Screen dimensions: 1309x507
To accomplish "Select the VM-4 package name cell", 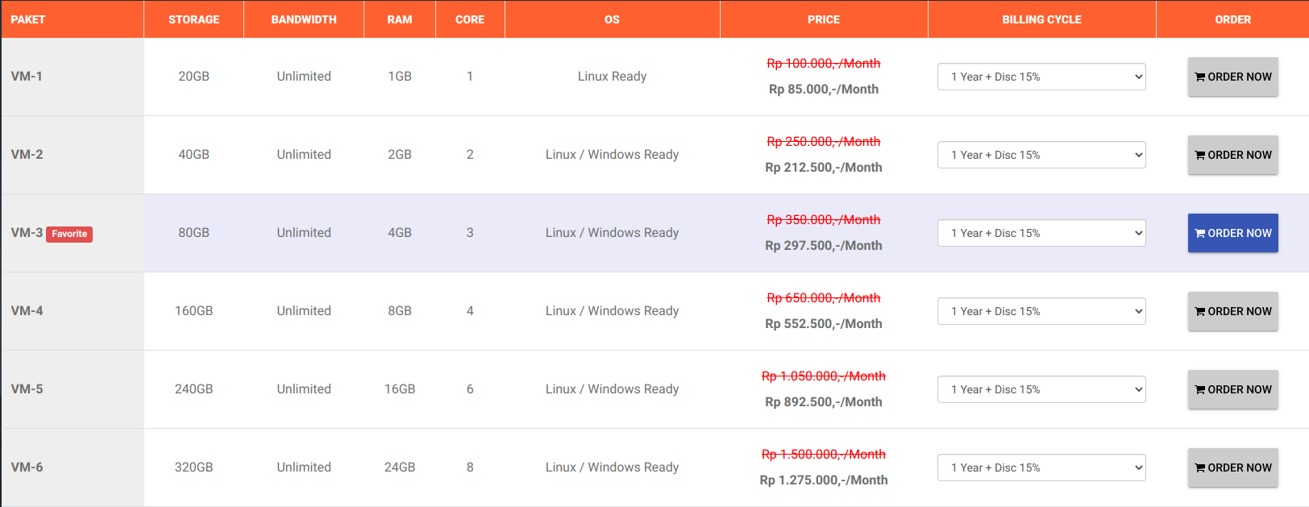I will coord(27,311).
